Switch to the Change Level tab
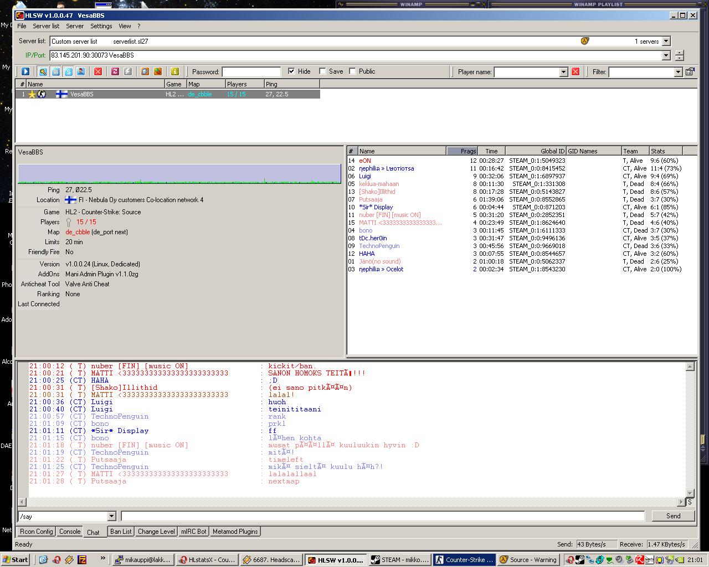This screenshot has width=709, height=567. (156, 532)
